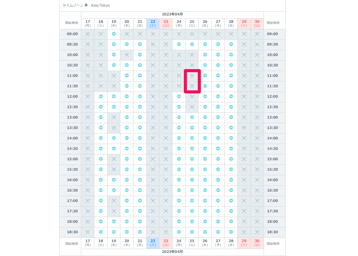Click the '30 (日)' date in bottom header

click(x=257, y=243)
